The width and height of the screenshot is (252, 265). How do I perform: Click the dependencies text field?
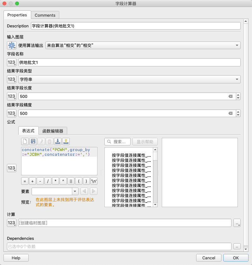tap(119, 246)
